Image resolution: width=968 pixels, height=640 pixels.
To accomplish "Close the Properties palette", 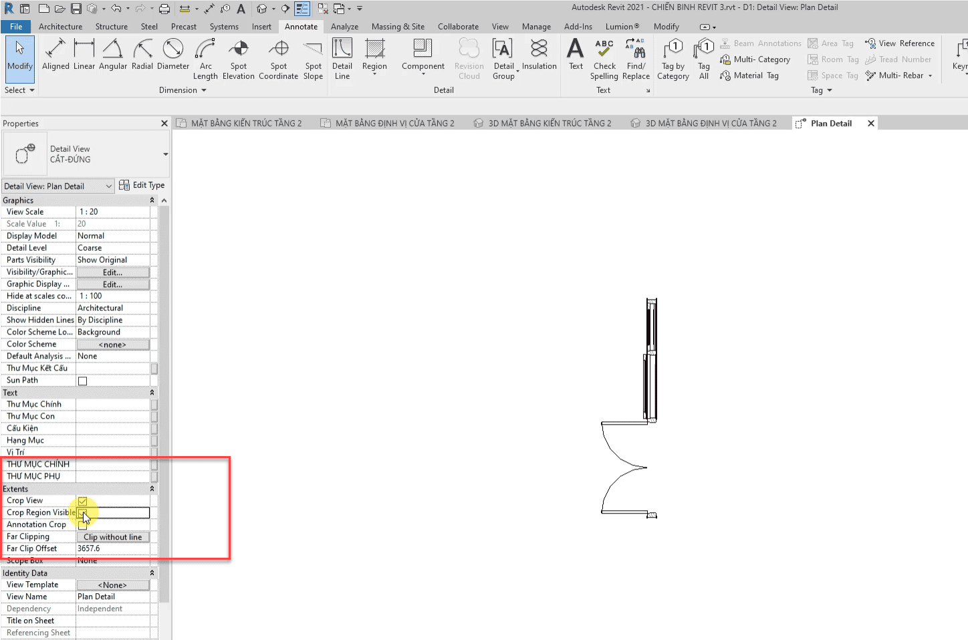I will [164, 123].
